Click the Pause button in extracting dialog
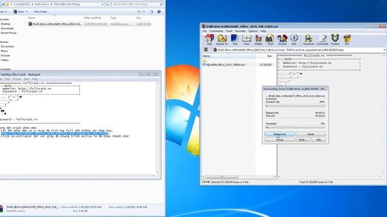Viewport: 387px width, 217px height. click(x=311, y=134)
